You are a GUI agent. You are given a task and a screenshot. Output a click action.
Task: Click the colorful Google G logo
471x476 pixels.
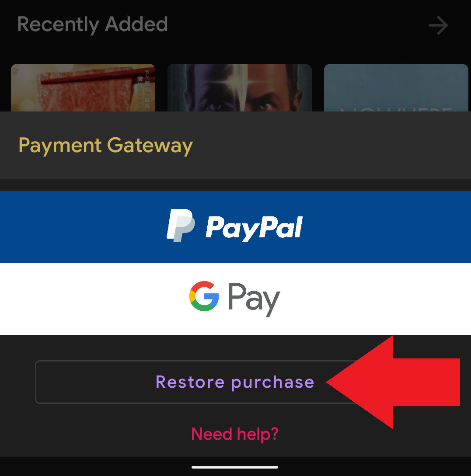(x=204, y=296)
